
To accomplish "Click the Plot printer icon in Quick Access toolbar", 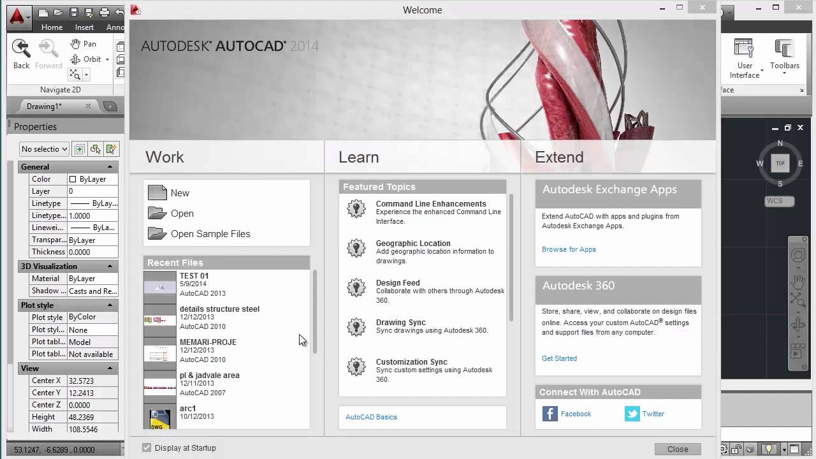I will (x=104, y=12).
